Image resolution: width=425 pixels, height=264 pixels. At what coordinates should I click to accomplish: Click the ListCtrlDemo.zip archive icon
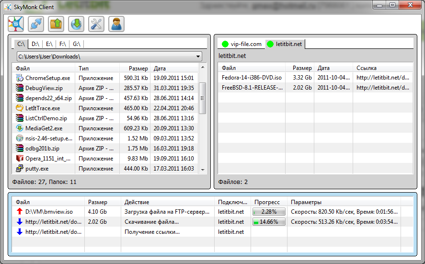coord(20,118)
